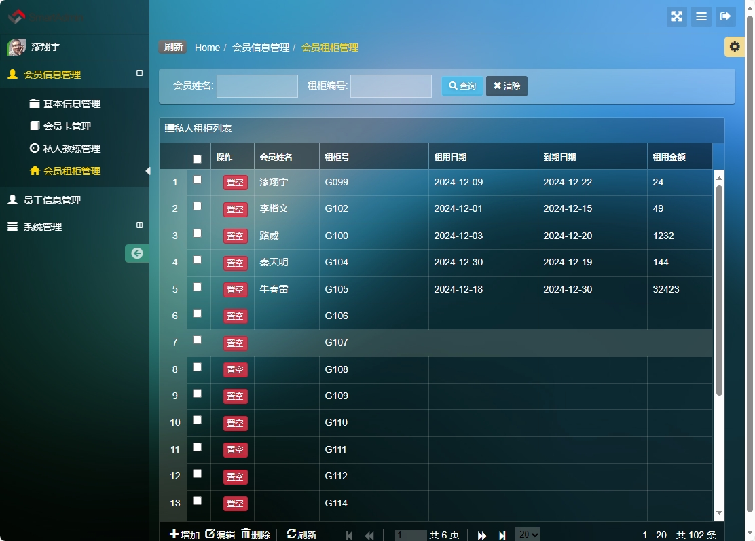This screenshot has width=755, height=541.
Task: Click the 清除 clear button
Action: pos(507,86)
